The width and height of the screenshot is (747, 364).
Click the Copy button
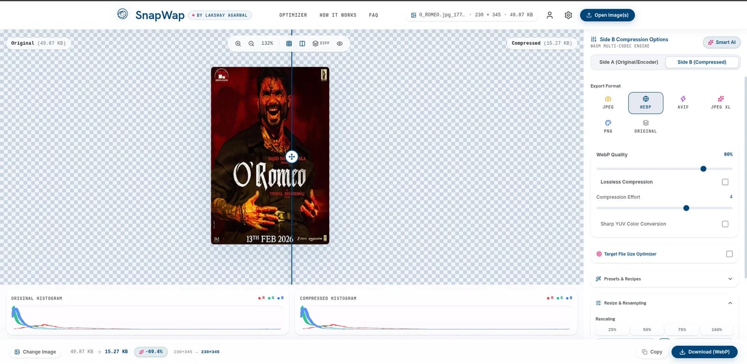click(652, 352)
